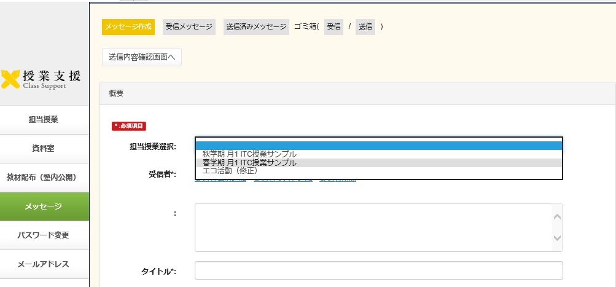Select メッセージ sidebar item
Screen dimensions: 616x287
coord(44,206)
